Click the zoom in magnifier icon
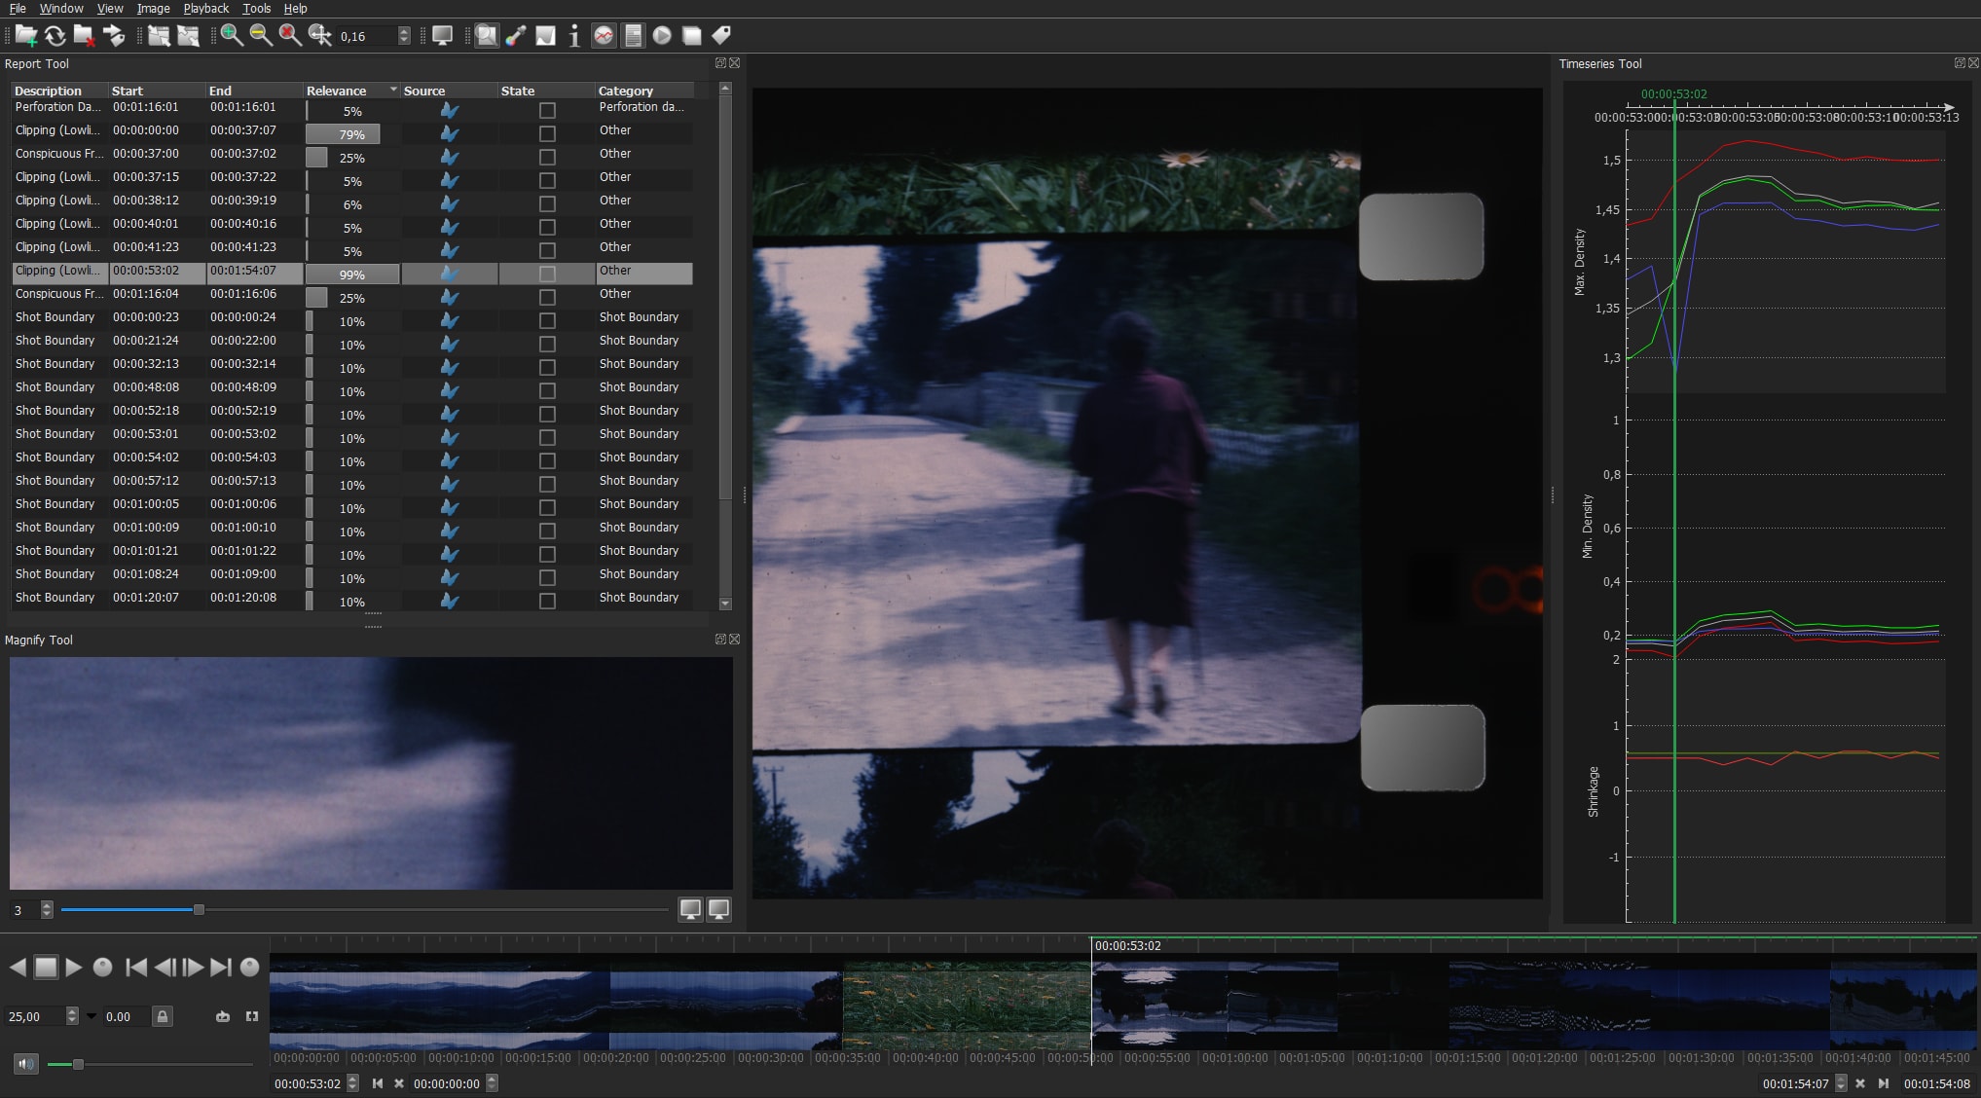Viewport: 1981px width, 1098px height. pyautogui.click(x=232, y=36)
